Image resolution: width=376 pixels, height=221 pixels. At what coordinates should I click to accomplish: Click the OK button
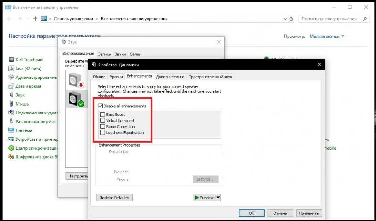[252, 213]
